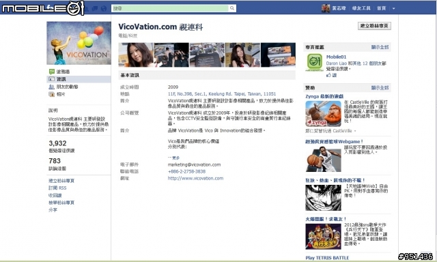Click the Keelung Rd. Taipei address link
This screenshot has height=262, width=437.
pos(222,94)
